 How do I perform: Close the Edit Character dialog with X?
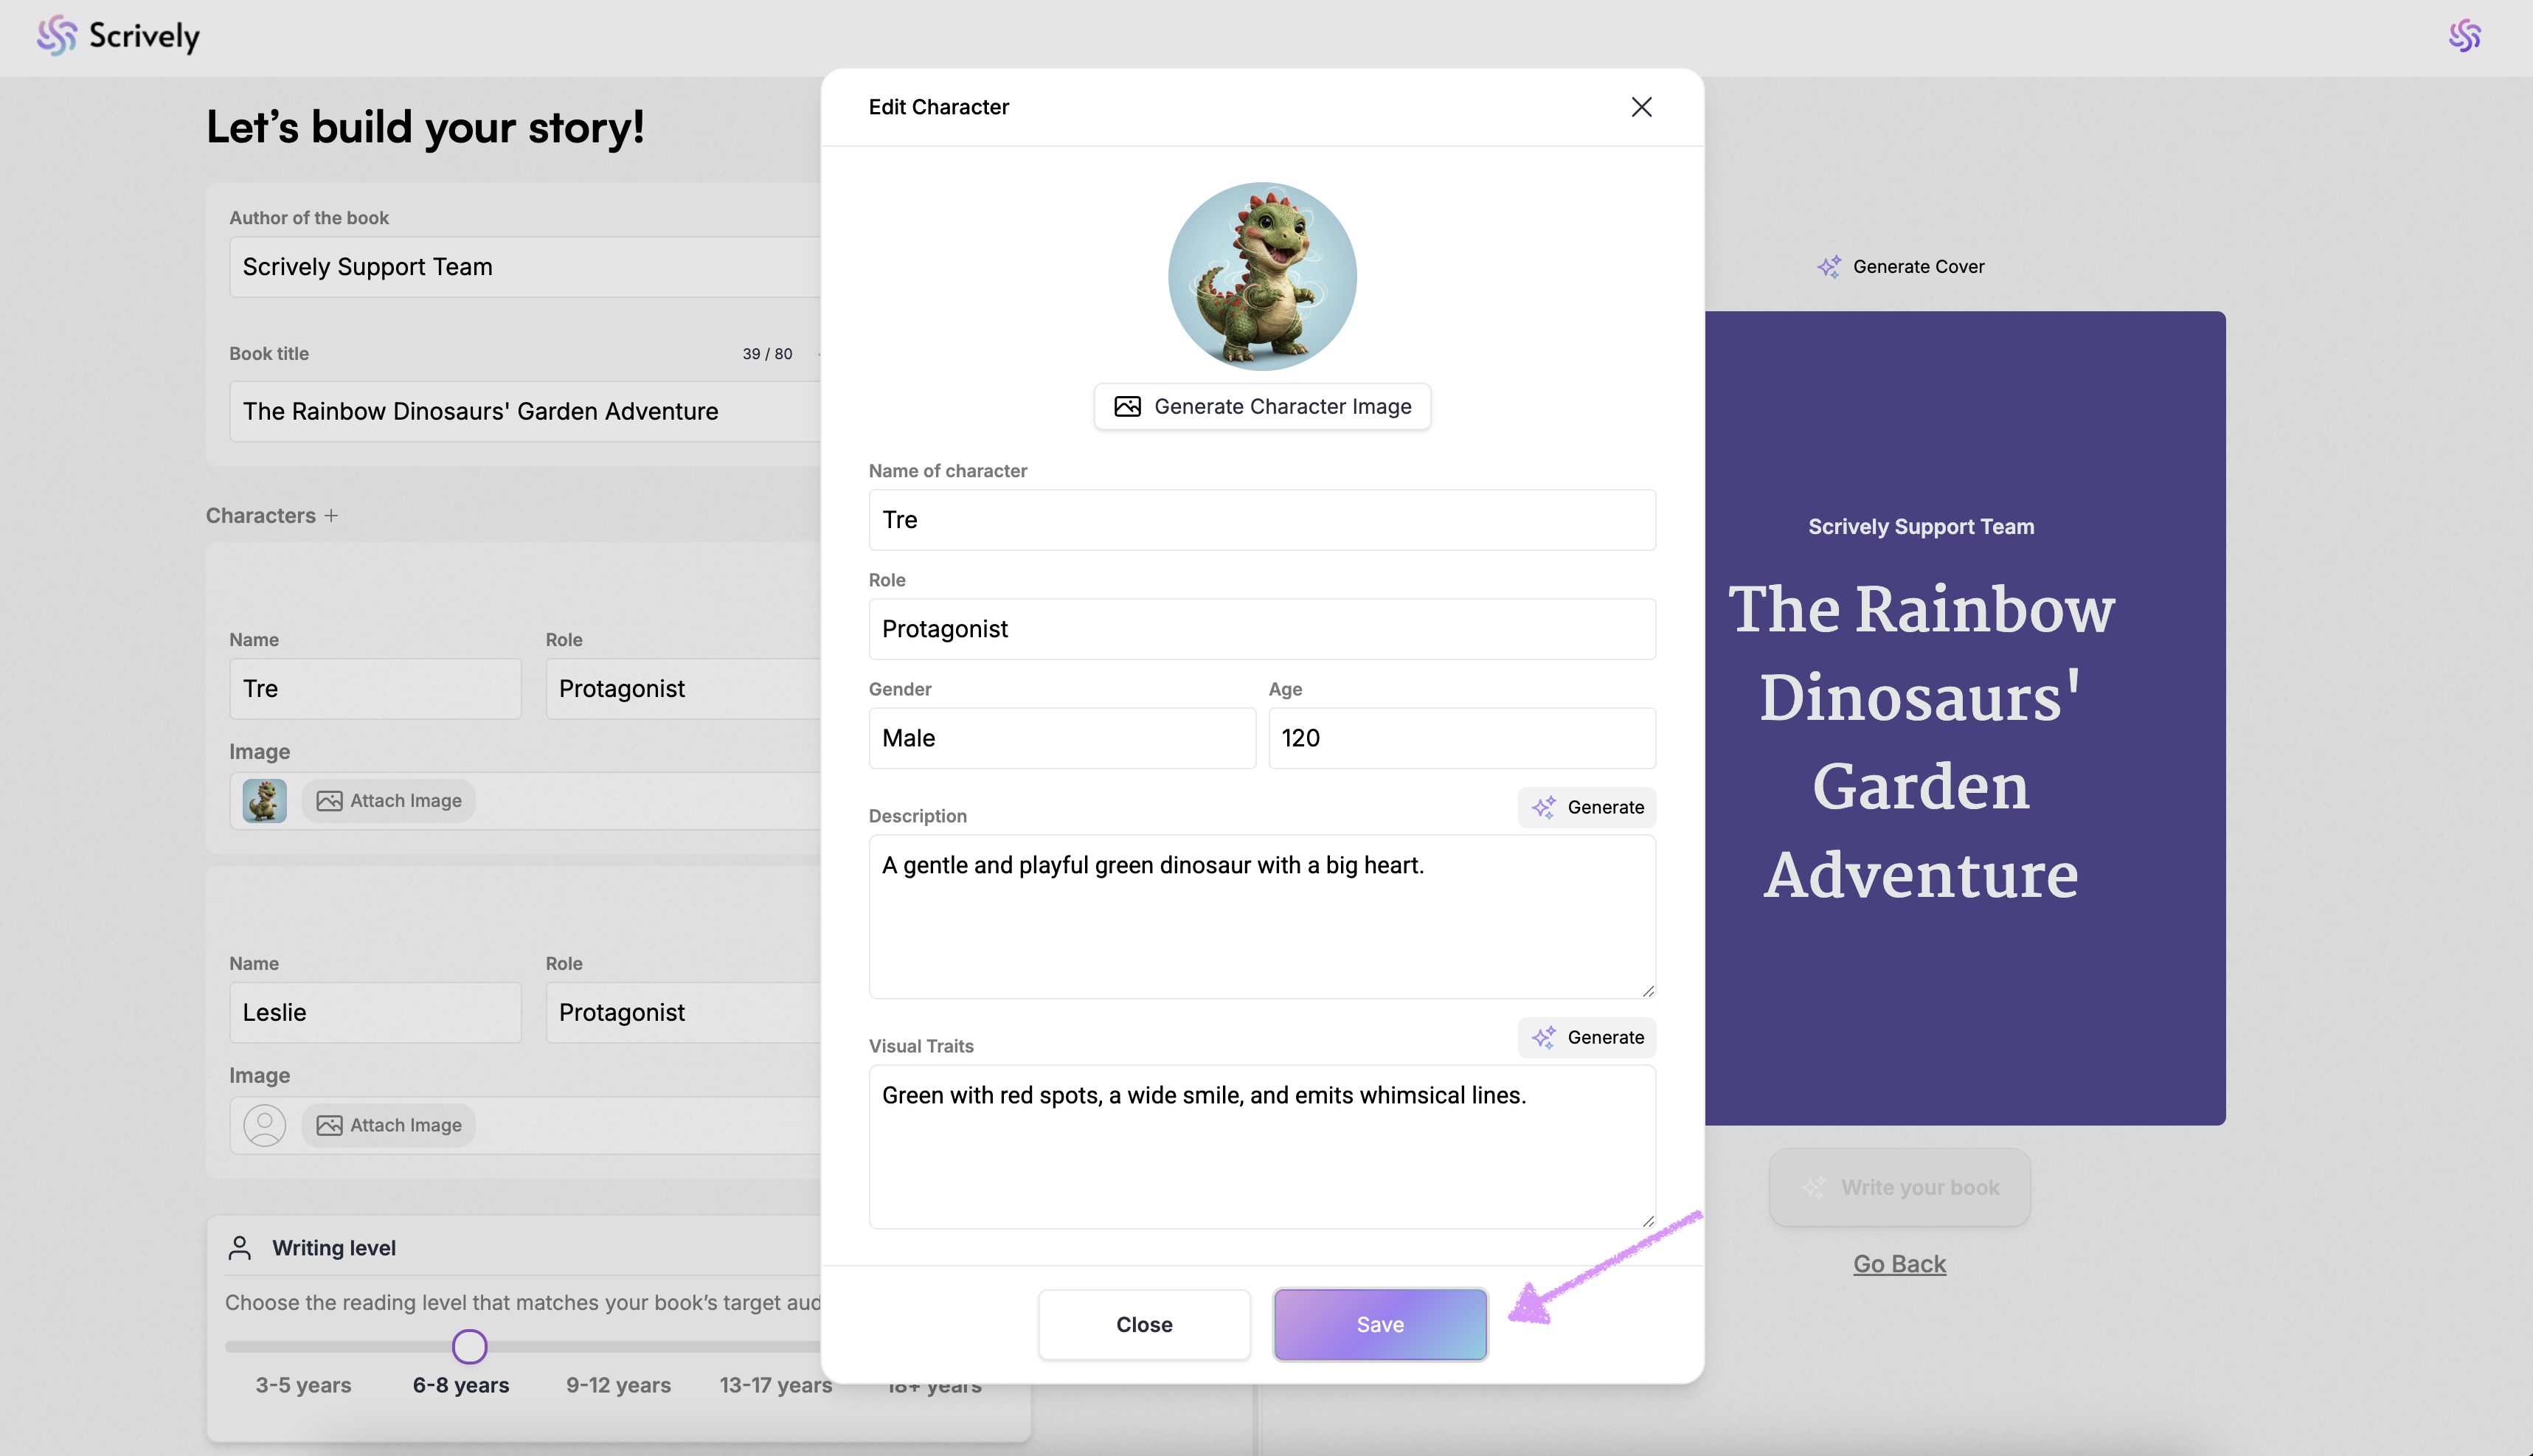(x=1641, y=107)
